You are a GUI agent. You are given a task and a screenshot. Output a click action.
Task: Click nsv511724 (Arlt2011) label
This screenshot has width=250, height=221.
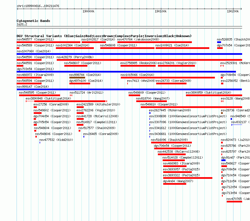87,93
